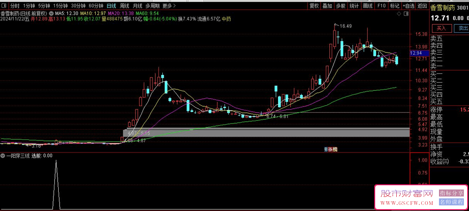Screen dimensions: 469x211
Task: Click the 6.74 - 6.81 gap label
Action: pyautogui.click(x=277, y=116)
